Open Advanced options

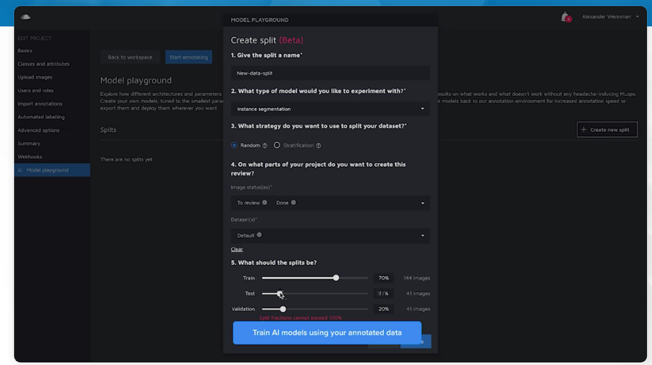(x=38, y=130)
